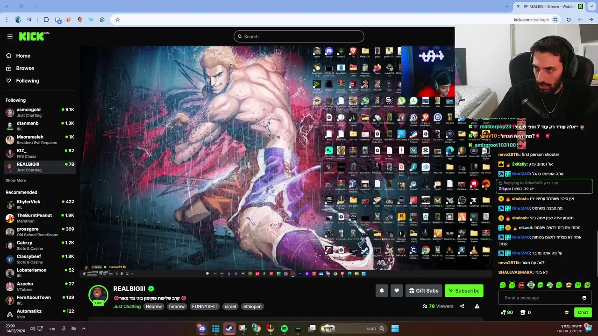Open the chat shop icon showing 0
The image size is (598, 336).
tap(525, 312)
